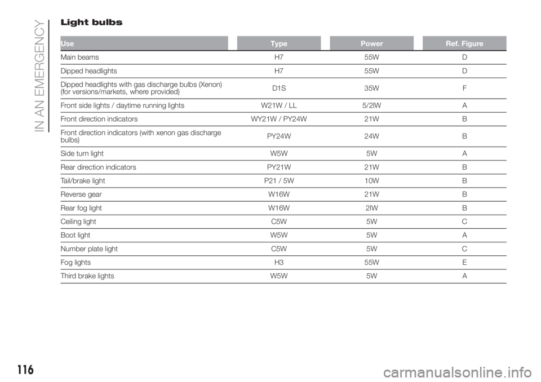Screen dimensions: 541x382
Task: Click the 'Dipped headlights' row label
Action: coord(88,71)
